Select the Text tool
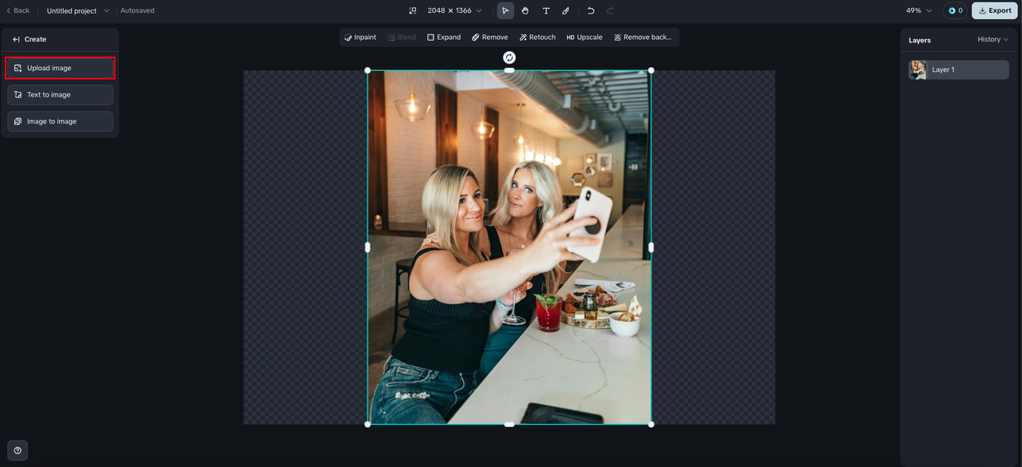Viewport: 1022px width, 467px height. [x=546, y=10]
